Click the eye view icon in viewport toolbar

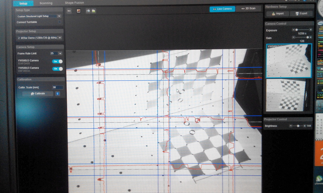[x=69, y=11]
